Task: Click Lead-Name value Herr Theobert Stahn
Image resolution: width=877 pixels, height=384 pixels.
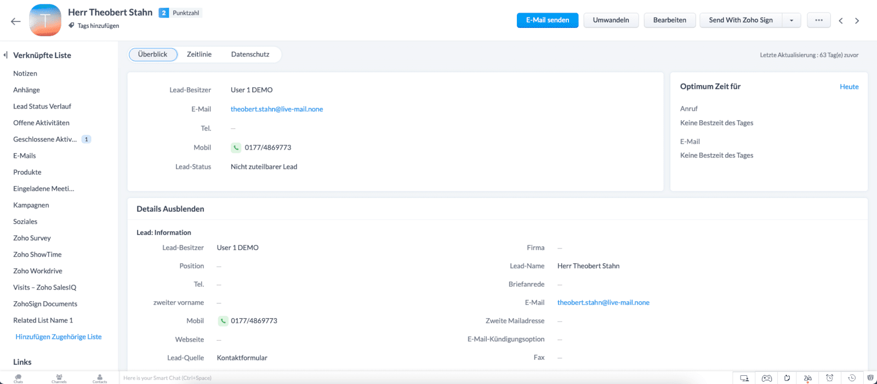Action: point(589,266)
